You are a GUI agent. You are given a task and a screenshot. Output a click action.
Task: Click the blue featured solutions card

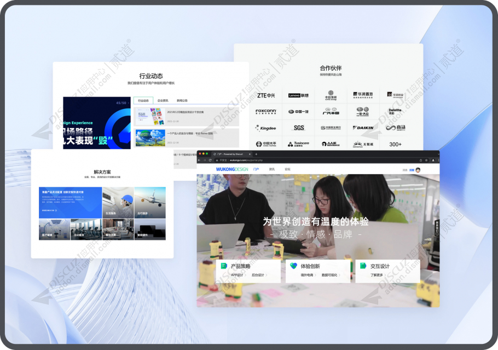70,203
